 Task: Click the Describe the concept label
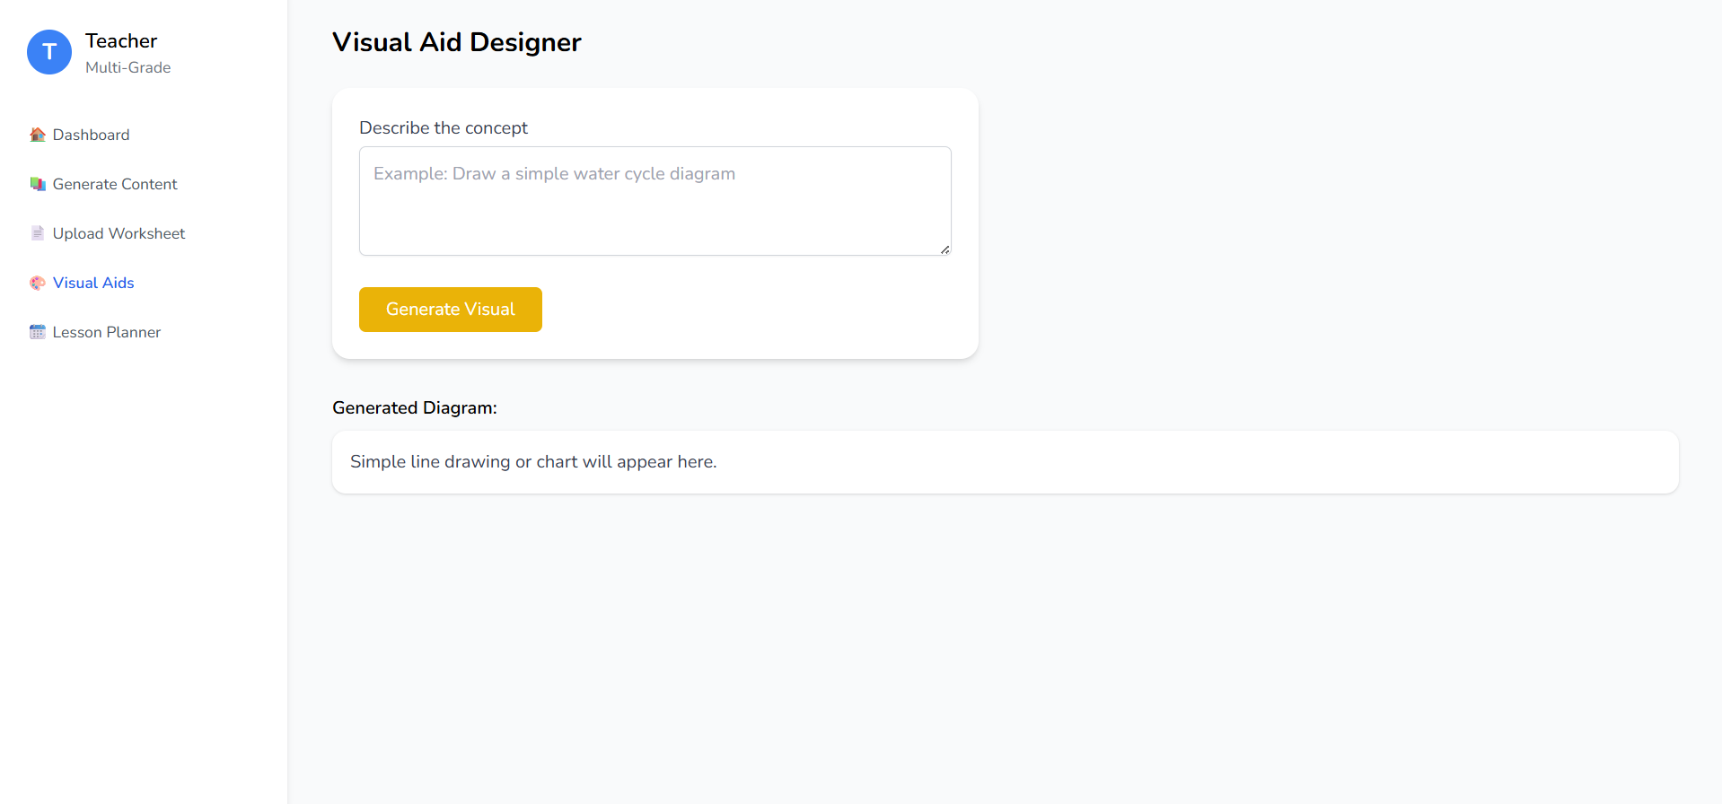click(444, 127)
